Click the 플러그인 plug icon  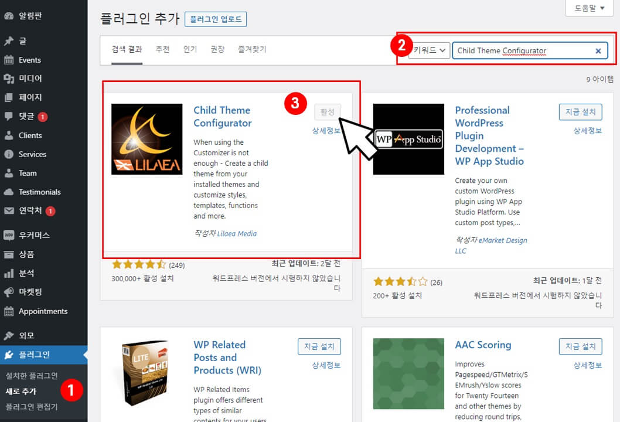[9, 355]
